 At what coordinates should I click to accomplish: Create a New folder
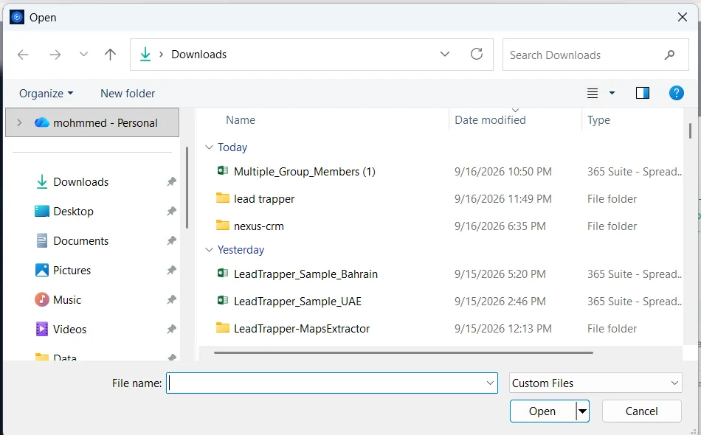pyautogui.click(x=128, y=94)
